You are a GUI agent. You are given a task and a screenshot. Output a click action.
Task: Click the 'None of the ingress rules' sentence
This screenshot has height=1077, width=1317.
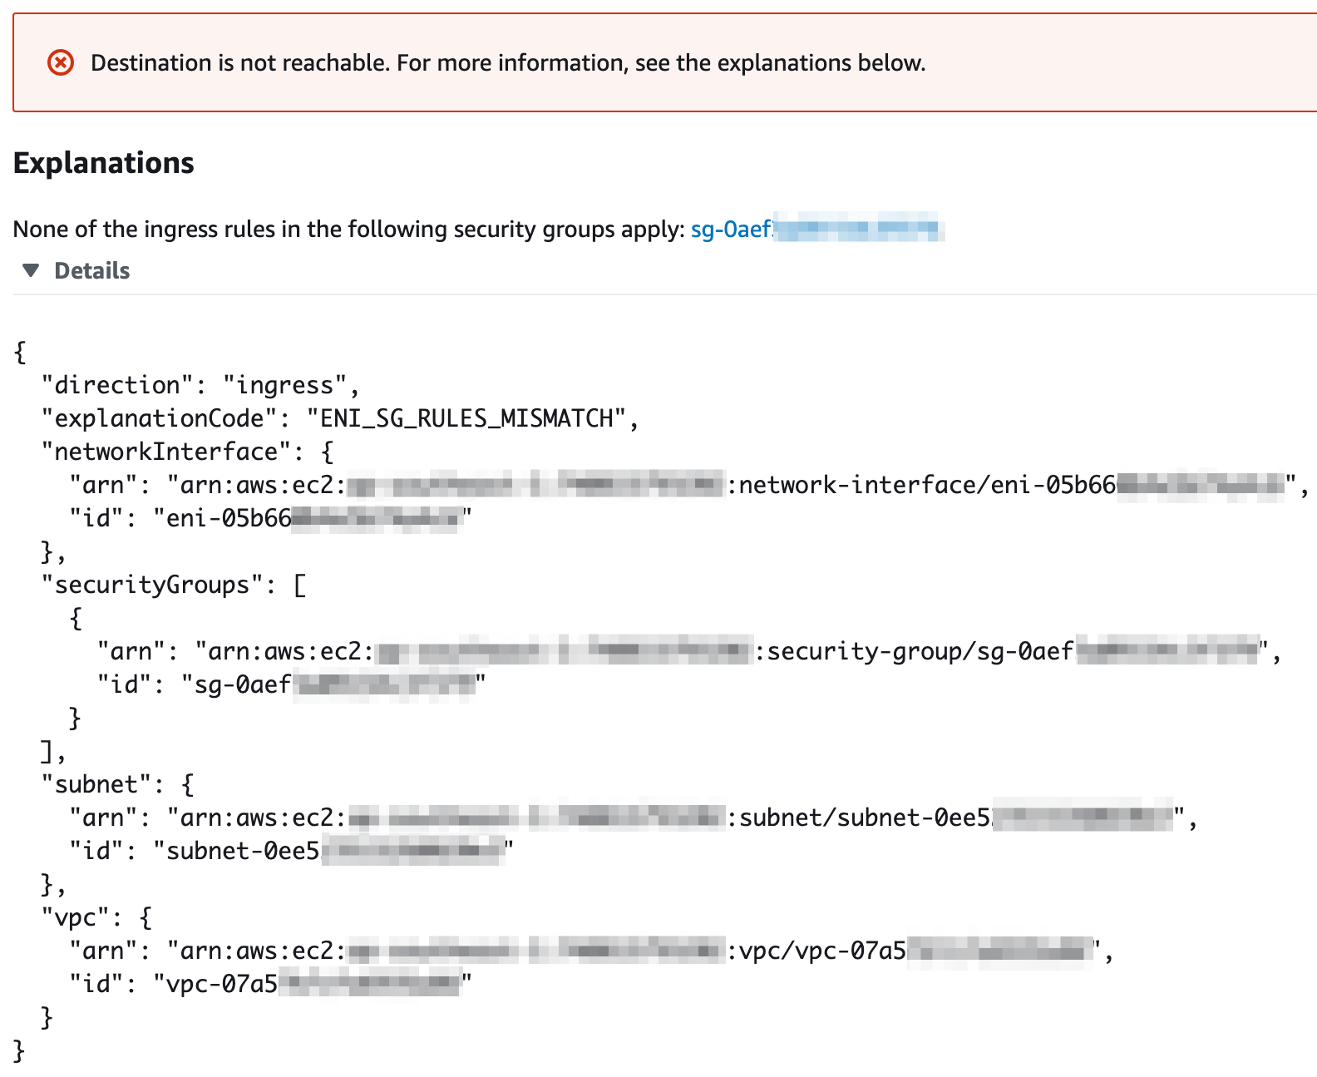348,229
